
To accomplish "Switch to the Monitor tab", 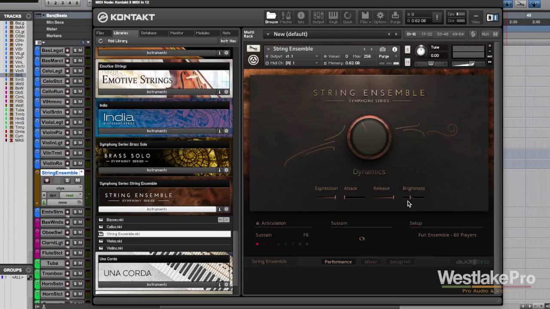I will click(177, 33).
